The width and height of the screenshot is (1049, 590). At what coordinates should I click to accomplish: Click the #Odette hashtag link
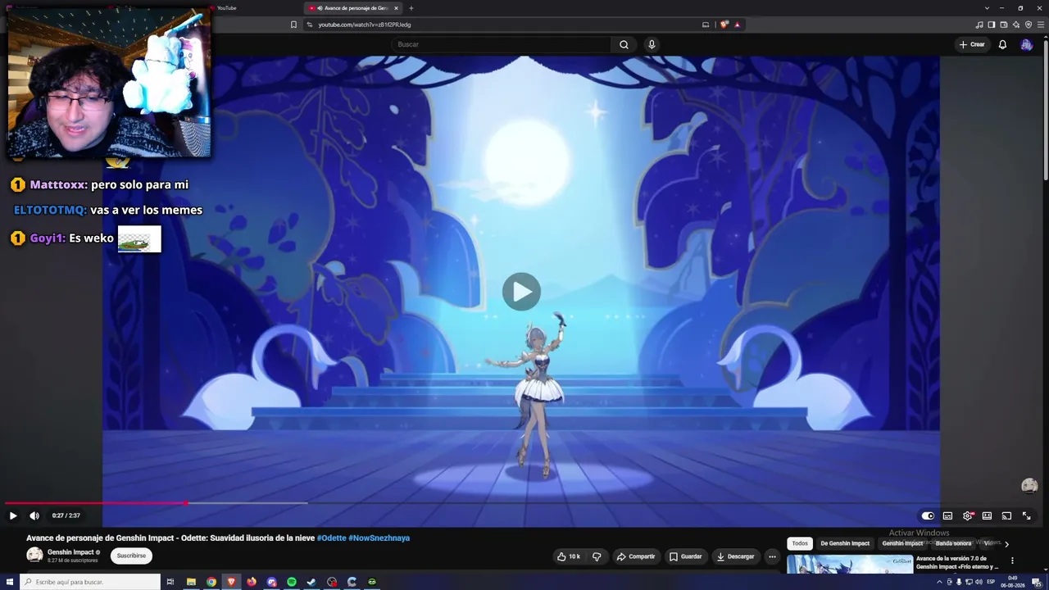(x=331, y=538)
